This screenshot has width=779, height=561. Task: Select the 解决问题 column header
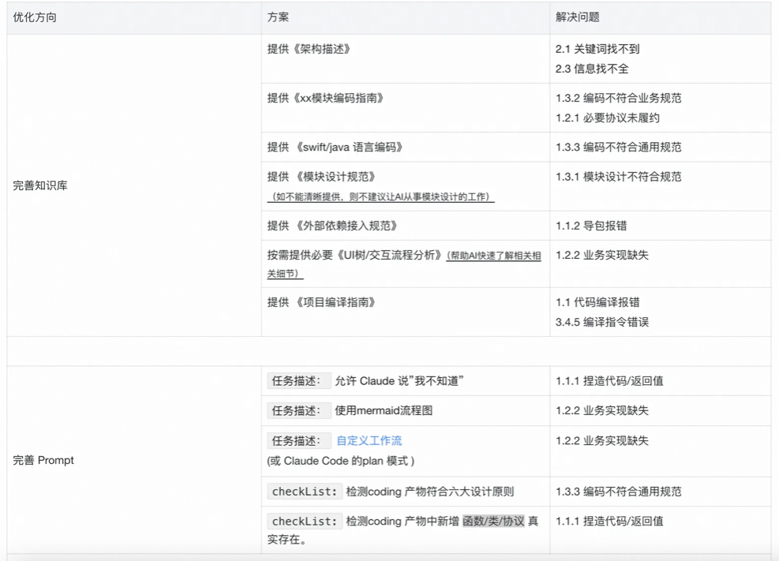(577, 17)
